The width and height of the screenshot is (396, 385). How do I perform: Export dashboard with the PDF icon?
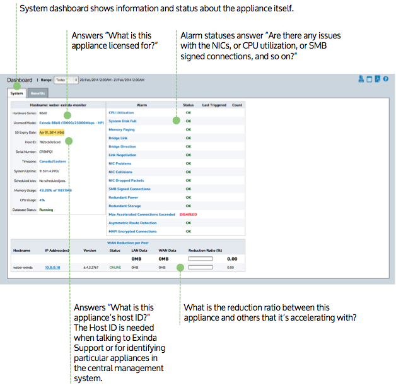[377, 79]
